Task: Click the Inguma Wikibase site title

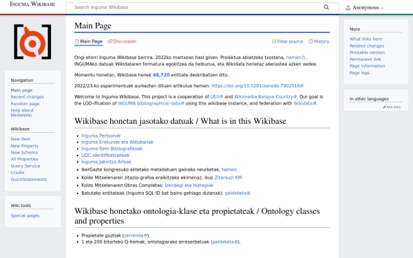Action: [x=32, y=4]
